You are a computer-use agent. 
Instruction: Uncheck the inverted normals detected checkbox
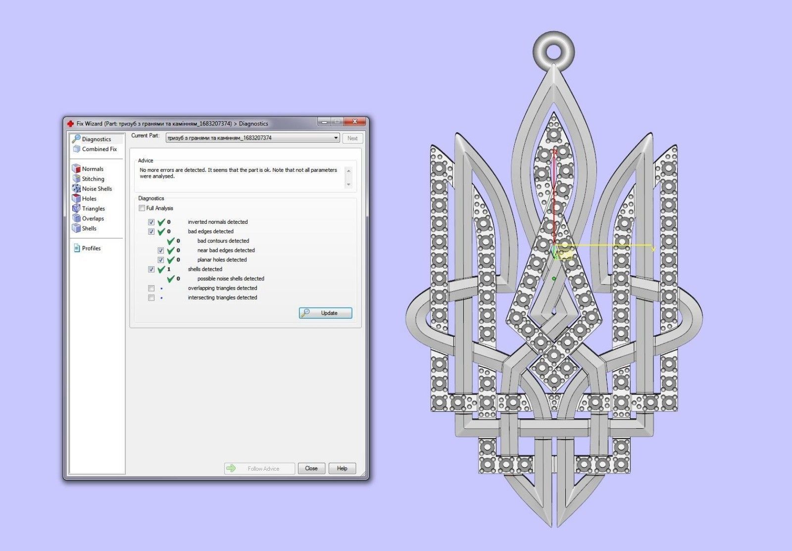(x=151, y=222)
